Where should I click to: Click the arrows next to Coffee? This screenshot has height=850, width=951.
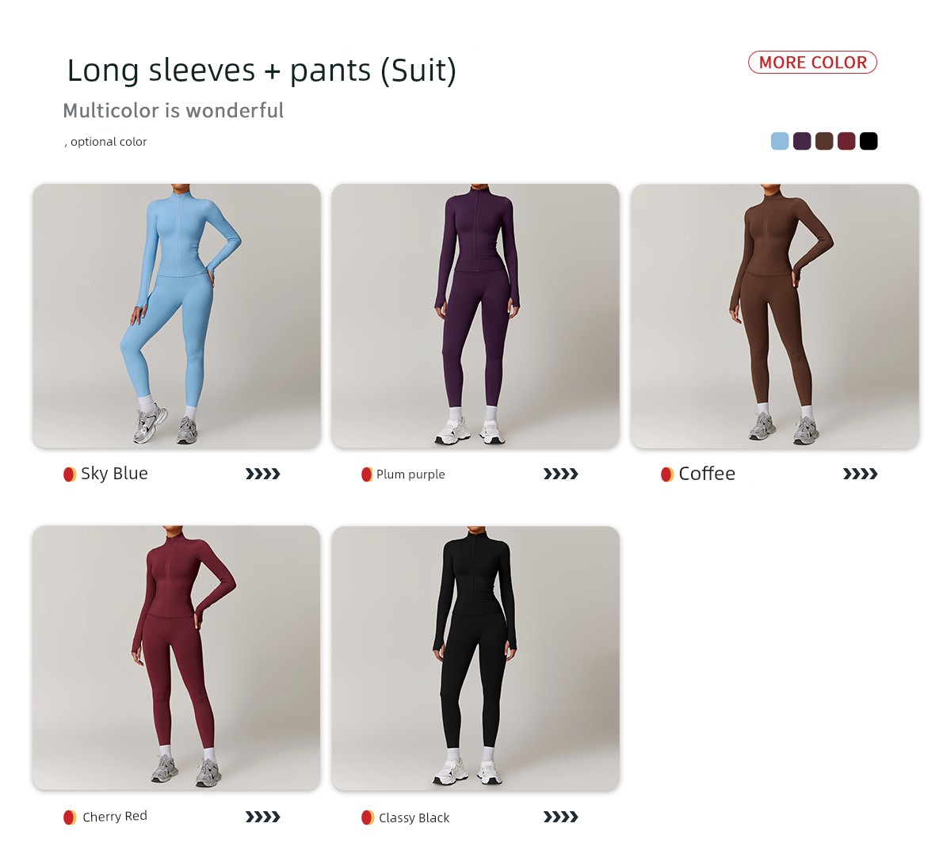click(861, 474)
